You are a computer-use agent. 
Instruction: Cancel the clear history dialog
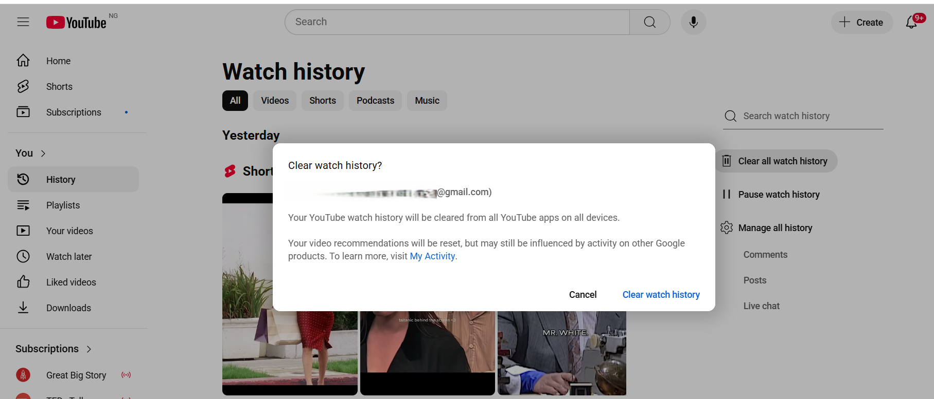point(583,295)
